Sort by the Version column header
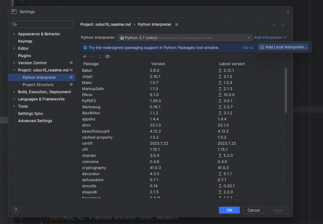 [x=183, y=64]
